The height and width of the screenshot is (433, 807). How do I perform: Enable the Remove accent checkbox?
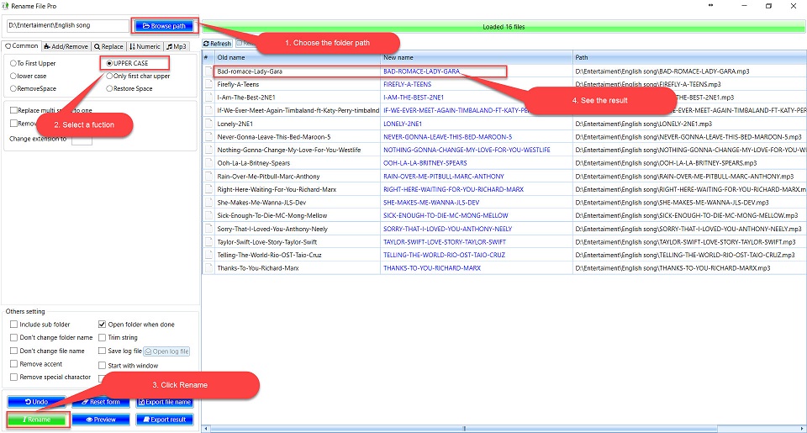(14, 364)
